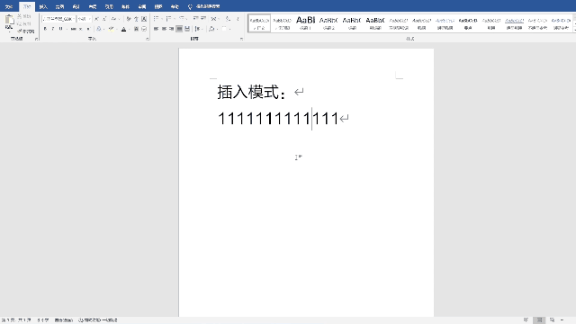Apply the Subtitle style in gallery

coord(375,23)
